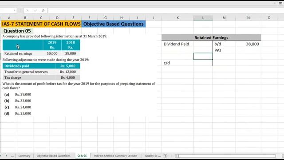Click the formula bar cancel (X) icon
The height and width of the screenshot is (160, 284).
pos(28,11)
